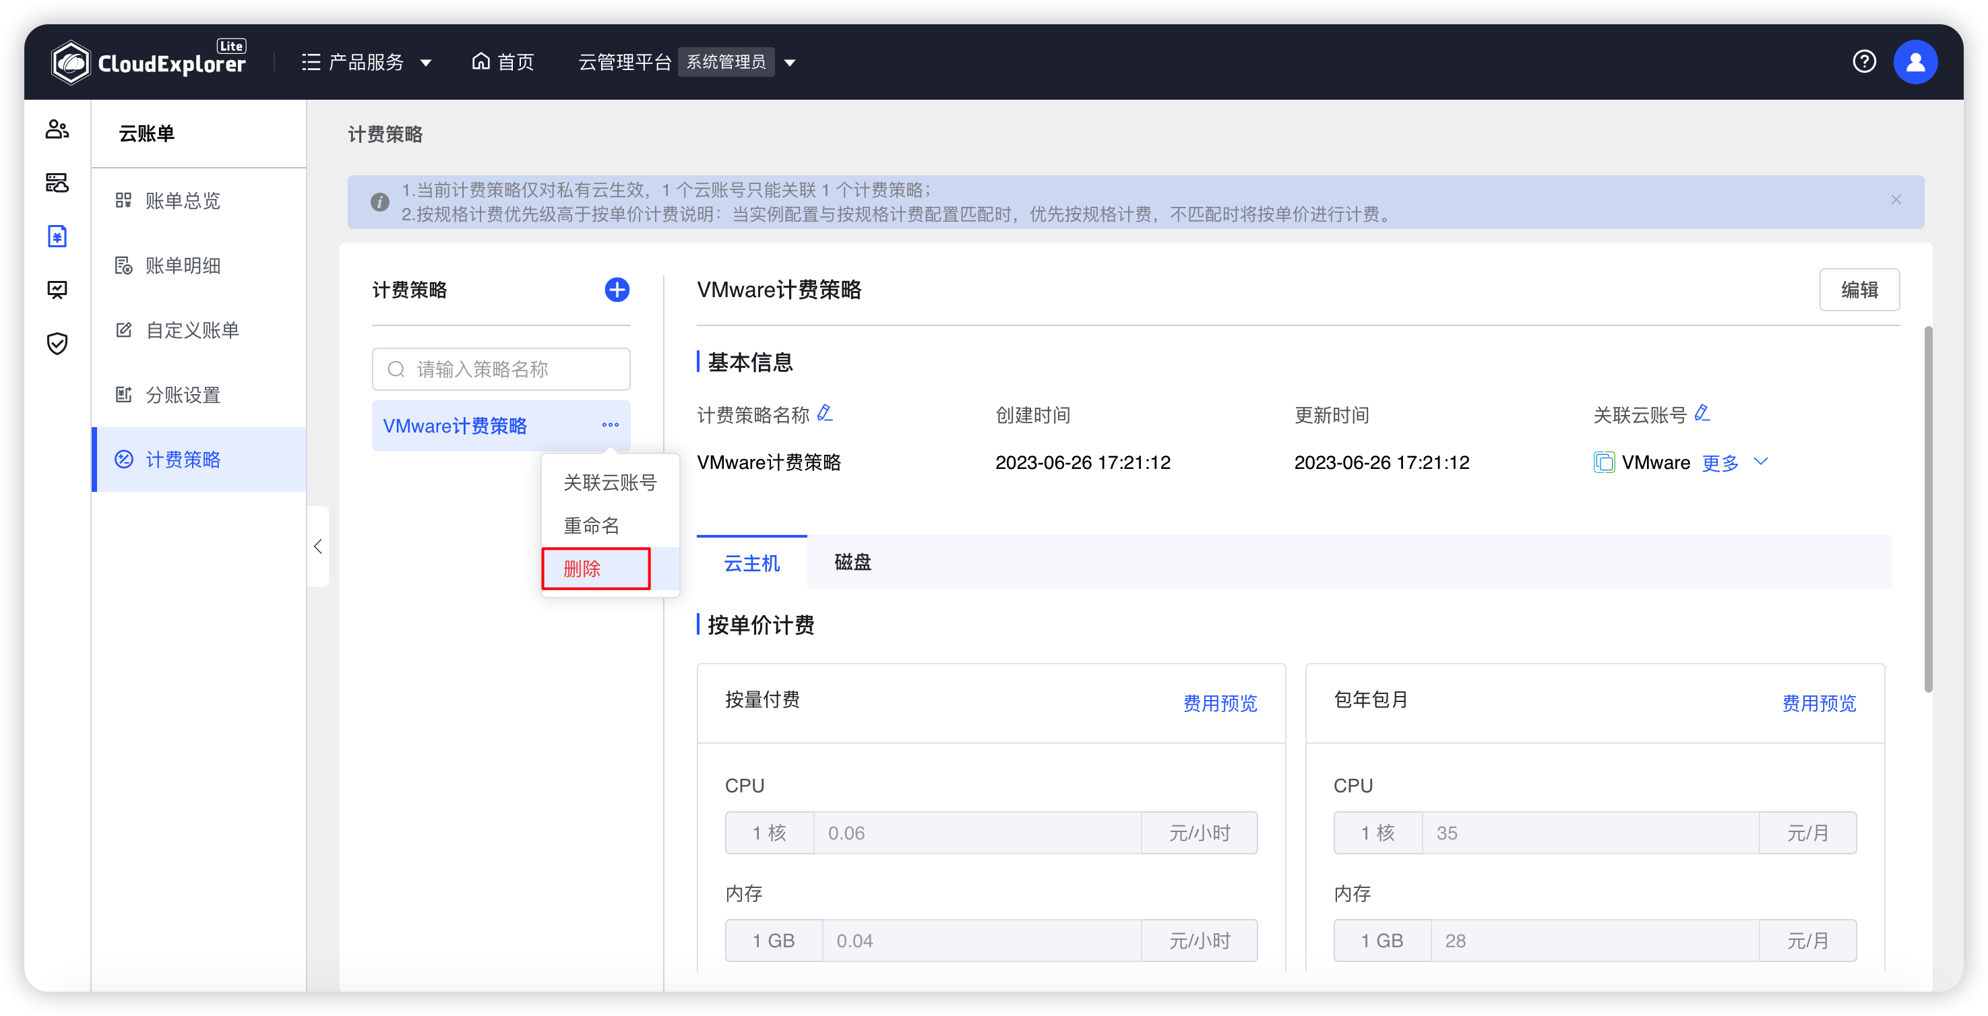Open 账单总览 menu item

[x=199, y=201]
